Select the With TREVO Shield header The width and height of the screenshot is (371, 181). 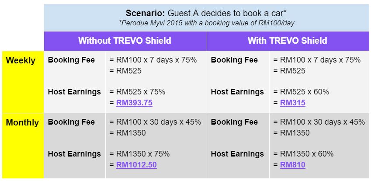(288, 41)
